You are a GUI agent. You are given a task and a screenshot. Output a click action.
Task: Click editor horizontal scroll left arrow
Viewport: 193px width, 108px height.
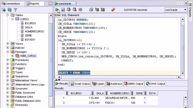(x=59, y=77)
